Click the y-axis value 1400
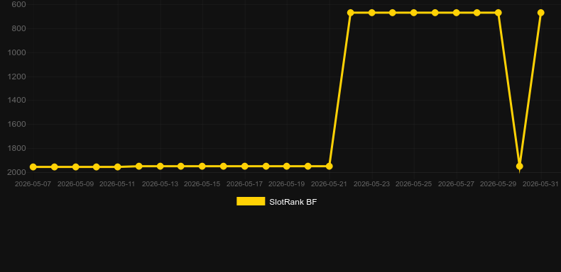The width and height of the screenshot is (561, 272). pyautogui.click(x=17, y=101)
